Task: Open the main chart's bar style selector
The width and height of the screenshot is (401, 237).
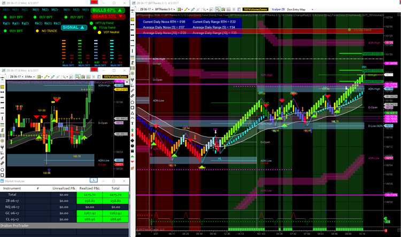Action: click(x=180, y=9)
